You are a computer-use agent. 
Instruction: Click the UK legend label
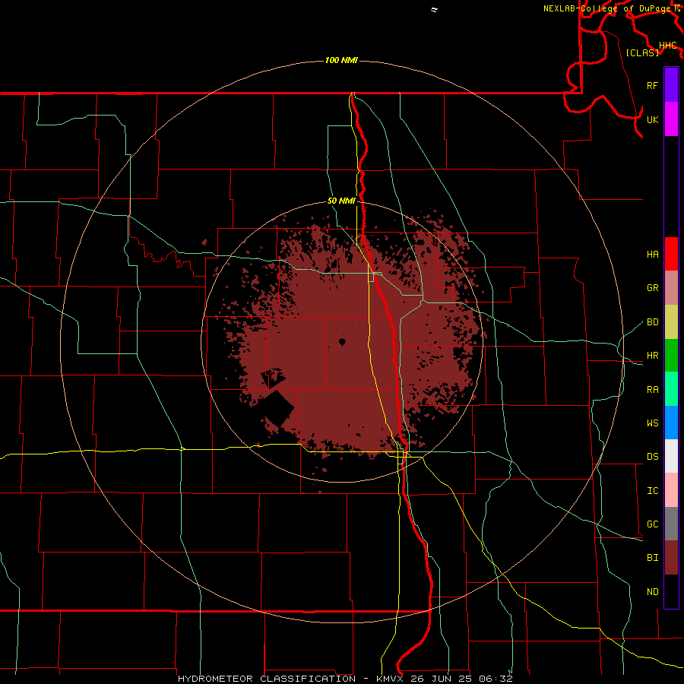pos(652,119)
